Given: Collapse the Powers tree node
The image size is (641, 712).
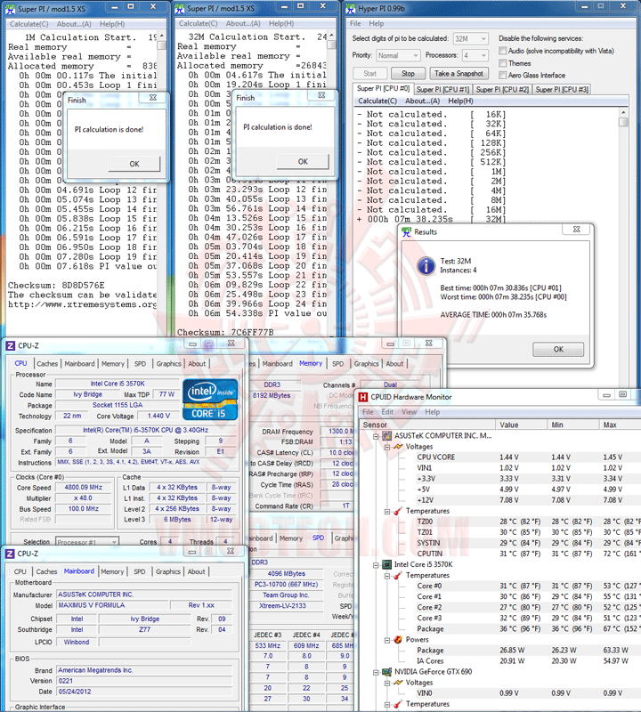Looking at the screenshot, I should coord(387,640).
